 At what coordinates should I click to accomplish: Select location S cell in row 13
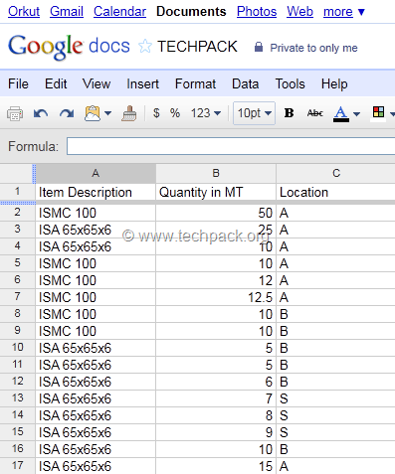[336, 398]
